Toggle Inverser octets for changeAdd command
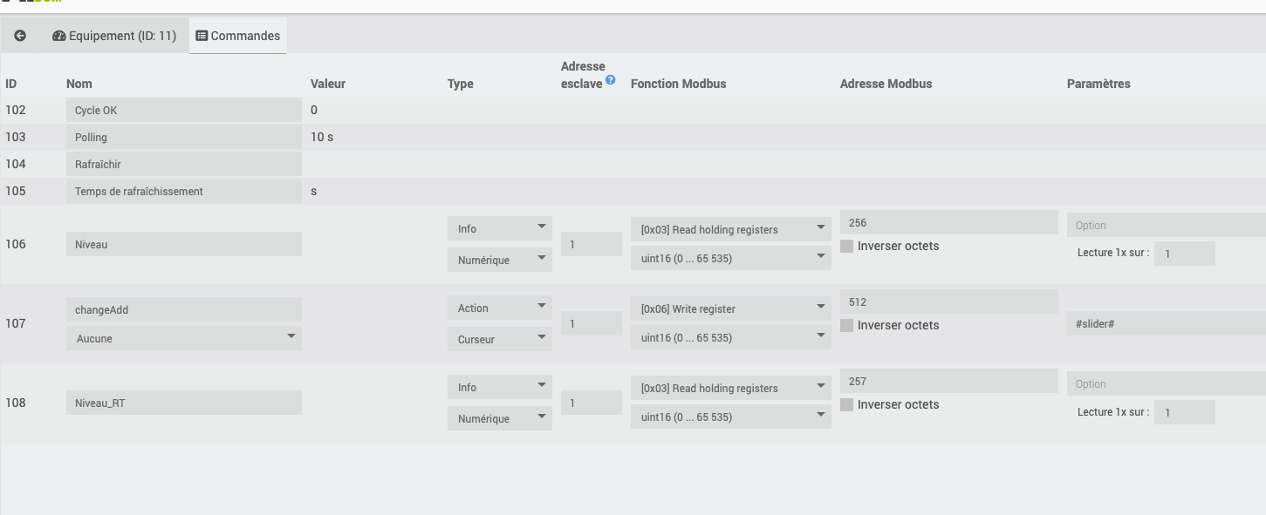Screen dimensions: 1266x515 [x=846, y=326]
